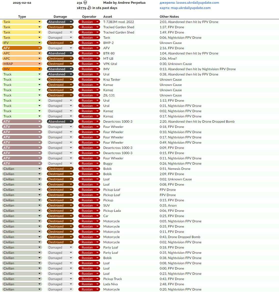279x292 pixels.
Task: Open Abandoned dropdown for Desertcross 2:20 row
Action: [60, 121]
